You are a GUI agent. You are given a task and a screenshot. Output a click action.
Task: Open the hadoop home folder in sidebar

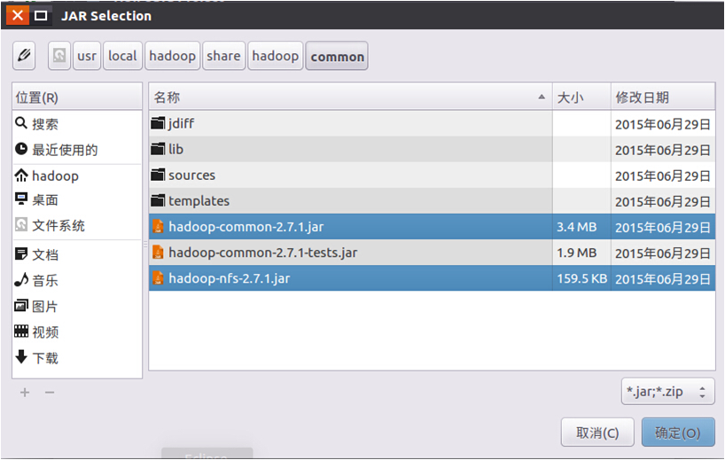pyautogui.click(x=55, y=175)
